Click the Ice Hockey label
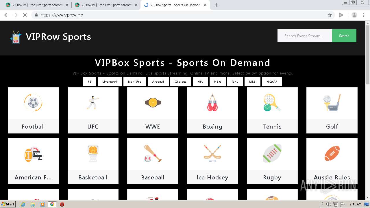This screenshot has width=370, height=208. coord(212,177)
